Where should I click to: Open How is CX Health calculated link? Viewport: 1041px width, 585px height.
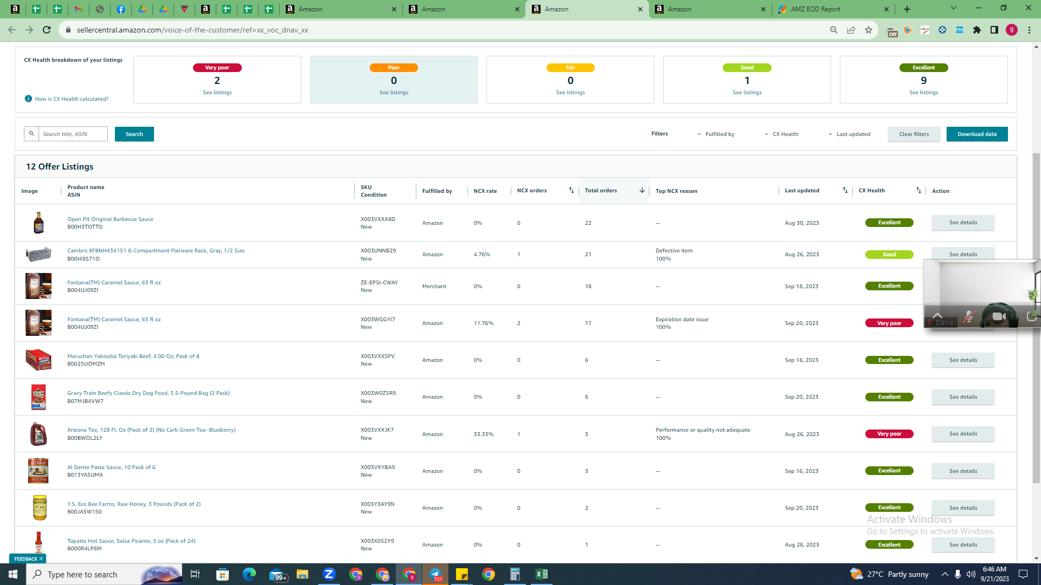click(x=72, y=99)
